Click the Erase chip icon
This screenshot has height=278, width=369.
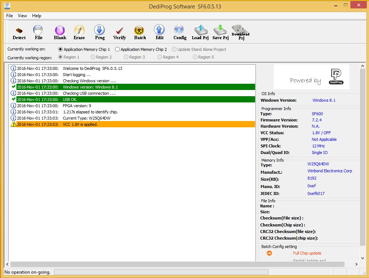(x=79, y=32)
